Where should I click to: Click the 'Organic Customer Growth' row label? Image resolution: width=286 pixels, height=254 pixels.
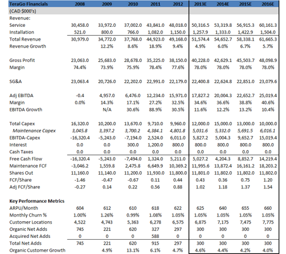coord(37,250)
